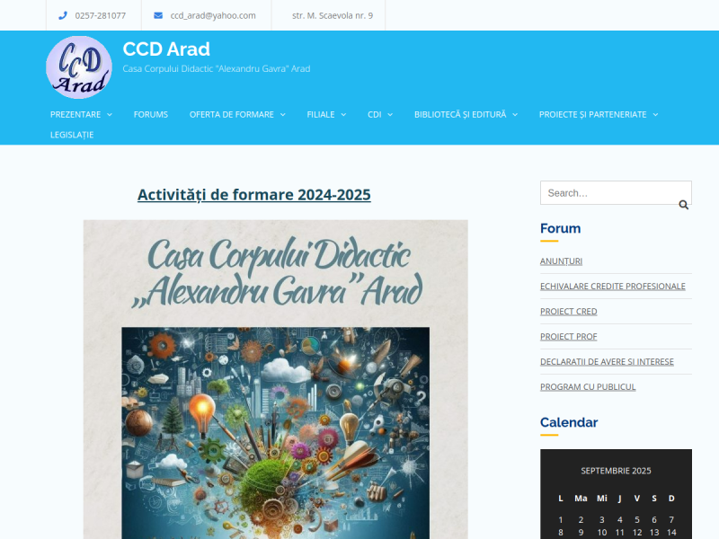
Task: Click the PROIECT PROF link
Action: coord(568,336)
